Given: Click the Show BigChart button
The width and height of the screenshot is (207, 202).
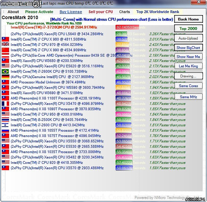Looking at the screenshot, I should pos(188,48).
